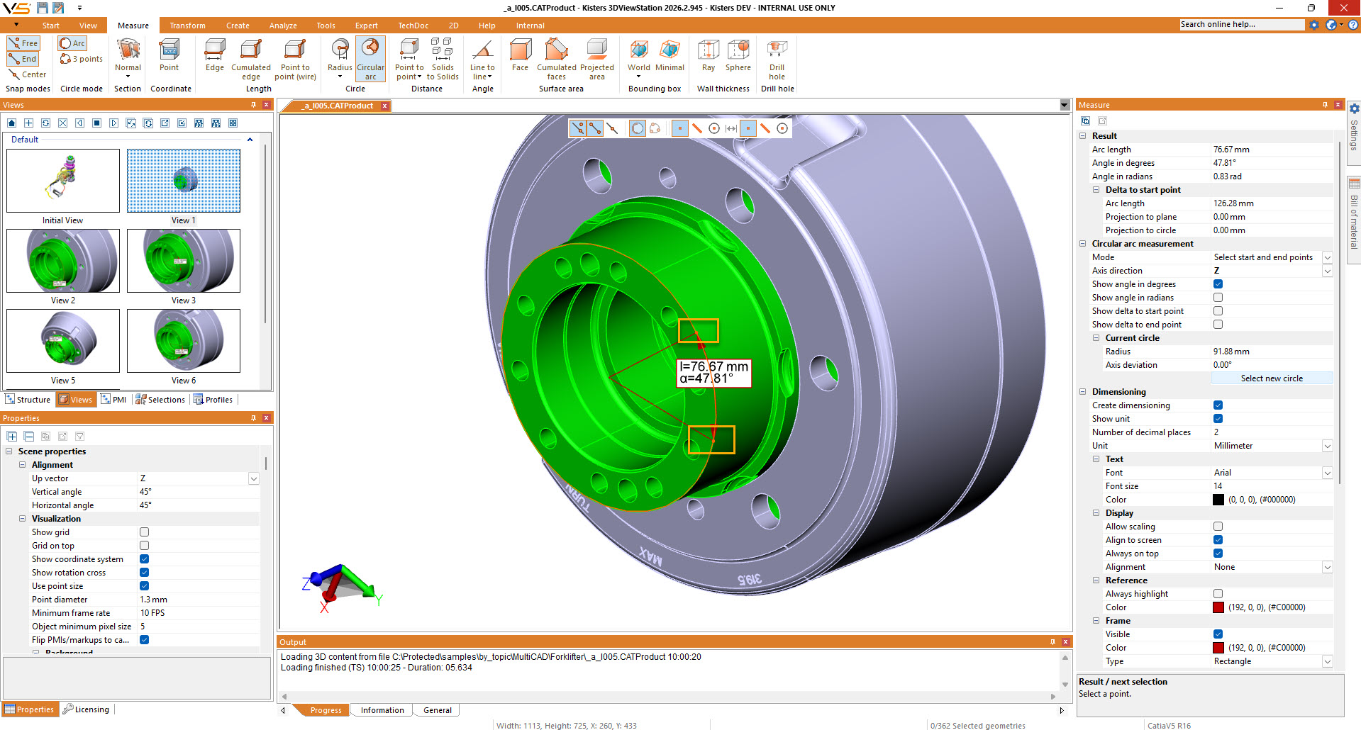This screenshot has width=1361, height=730.
Task: Open the Mode dropdown in Measure
Action: click(x=1327, y=257)
